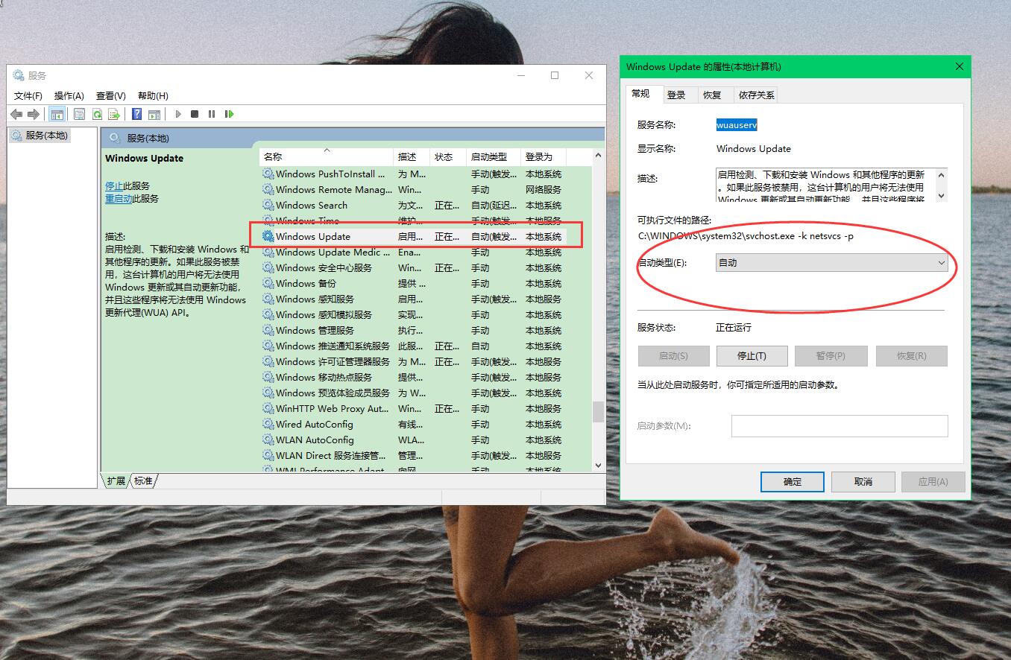The image size is (1011, 660).
Task: Refresh the services list toolbar icon
Action: pyautogui.click(x=97, y=114)
